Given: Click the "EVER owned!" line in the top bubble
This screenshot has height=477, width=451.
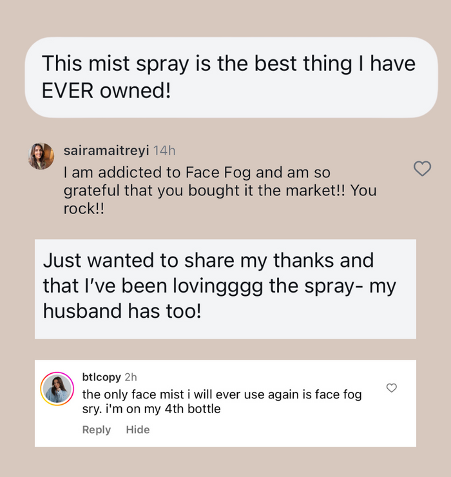Looking at the screenshot, I should [x=106, y=90].
